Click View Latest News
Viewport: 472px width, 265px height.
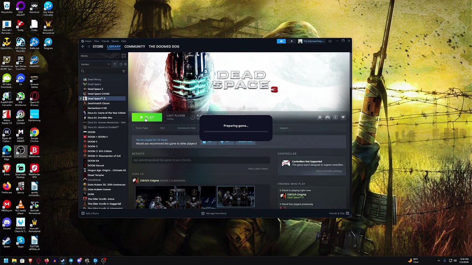258,169
